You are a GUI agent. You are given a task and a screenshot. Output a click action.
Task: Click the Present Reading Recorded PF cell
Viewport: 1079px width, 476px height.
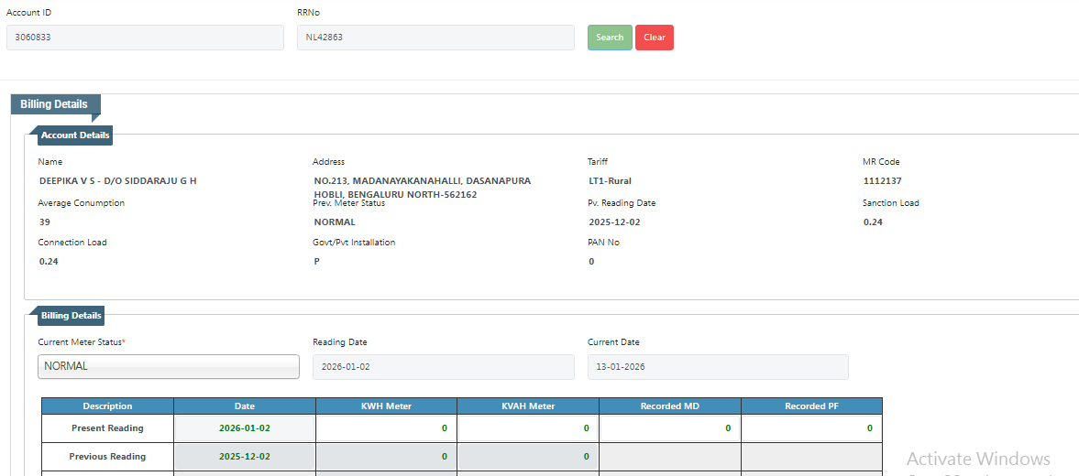(811, 427)
